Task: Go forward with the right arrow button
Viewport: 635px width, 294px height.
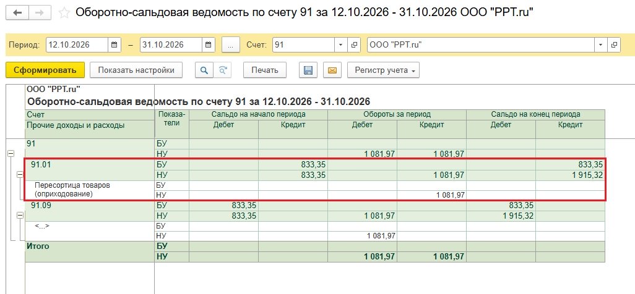Action: click(40, 13)
